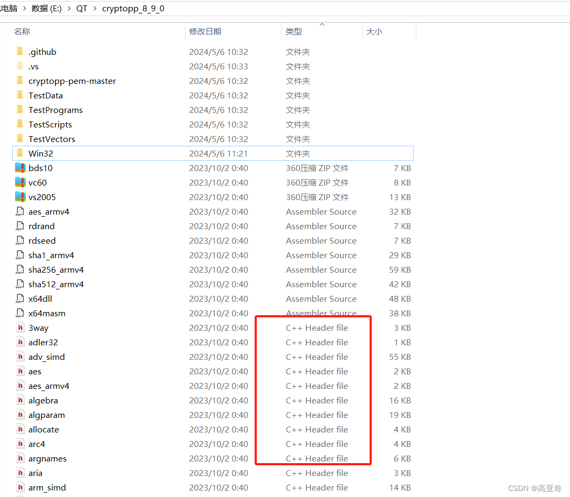
Task: Expand breadcrumb chevron after QT
Action: coord(95,9)
